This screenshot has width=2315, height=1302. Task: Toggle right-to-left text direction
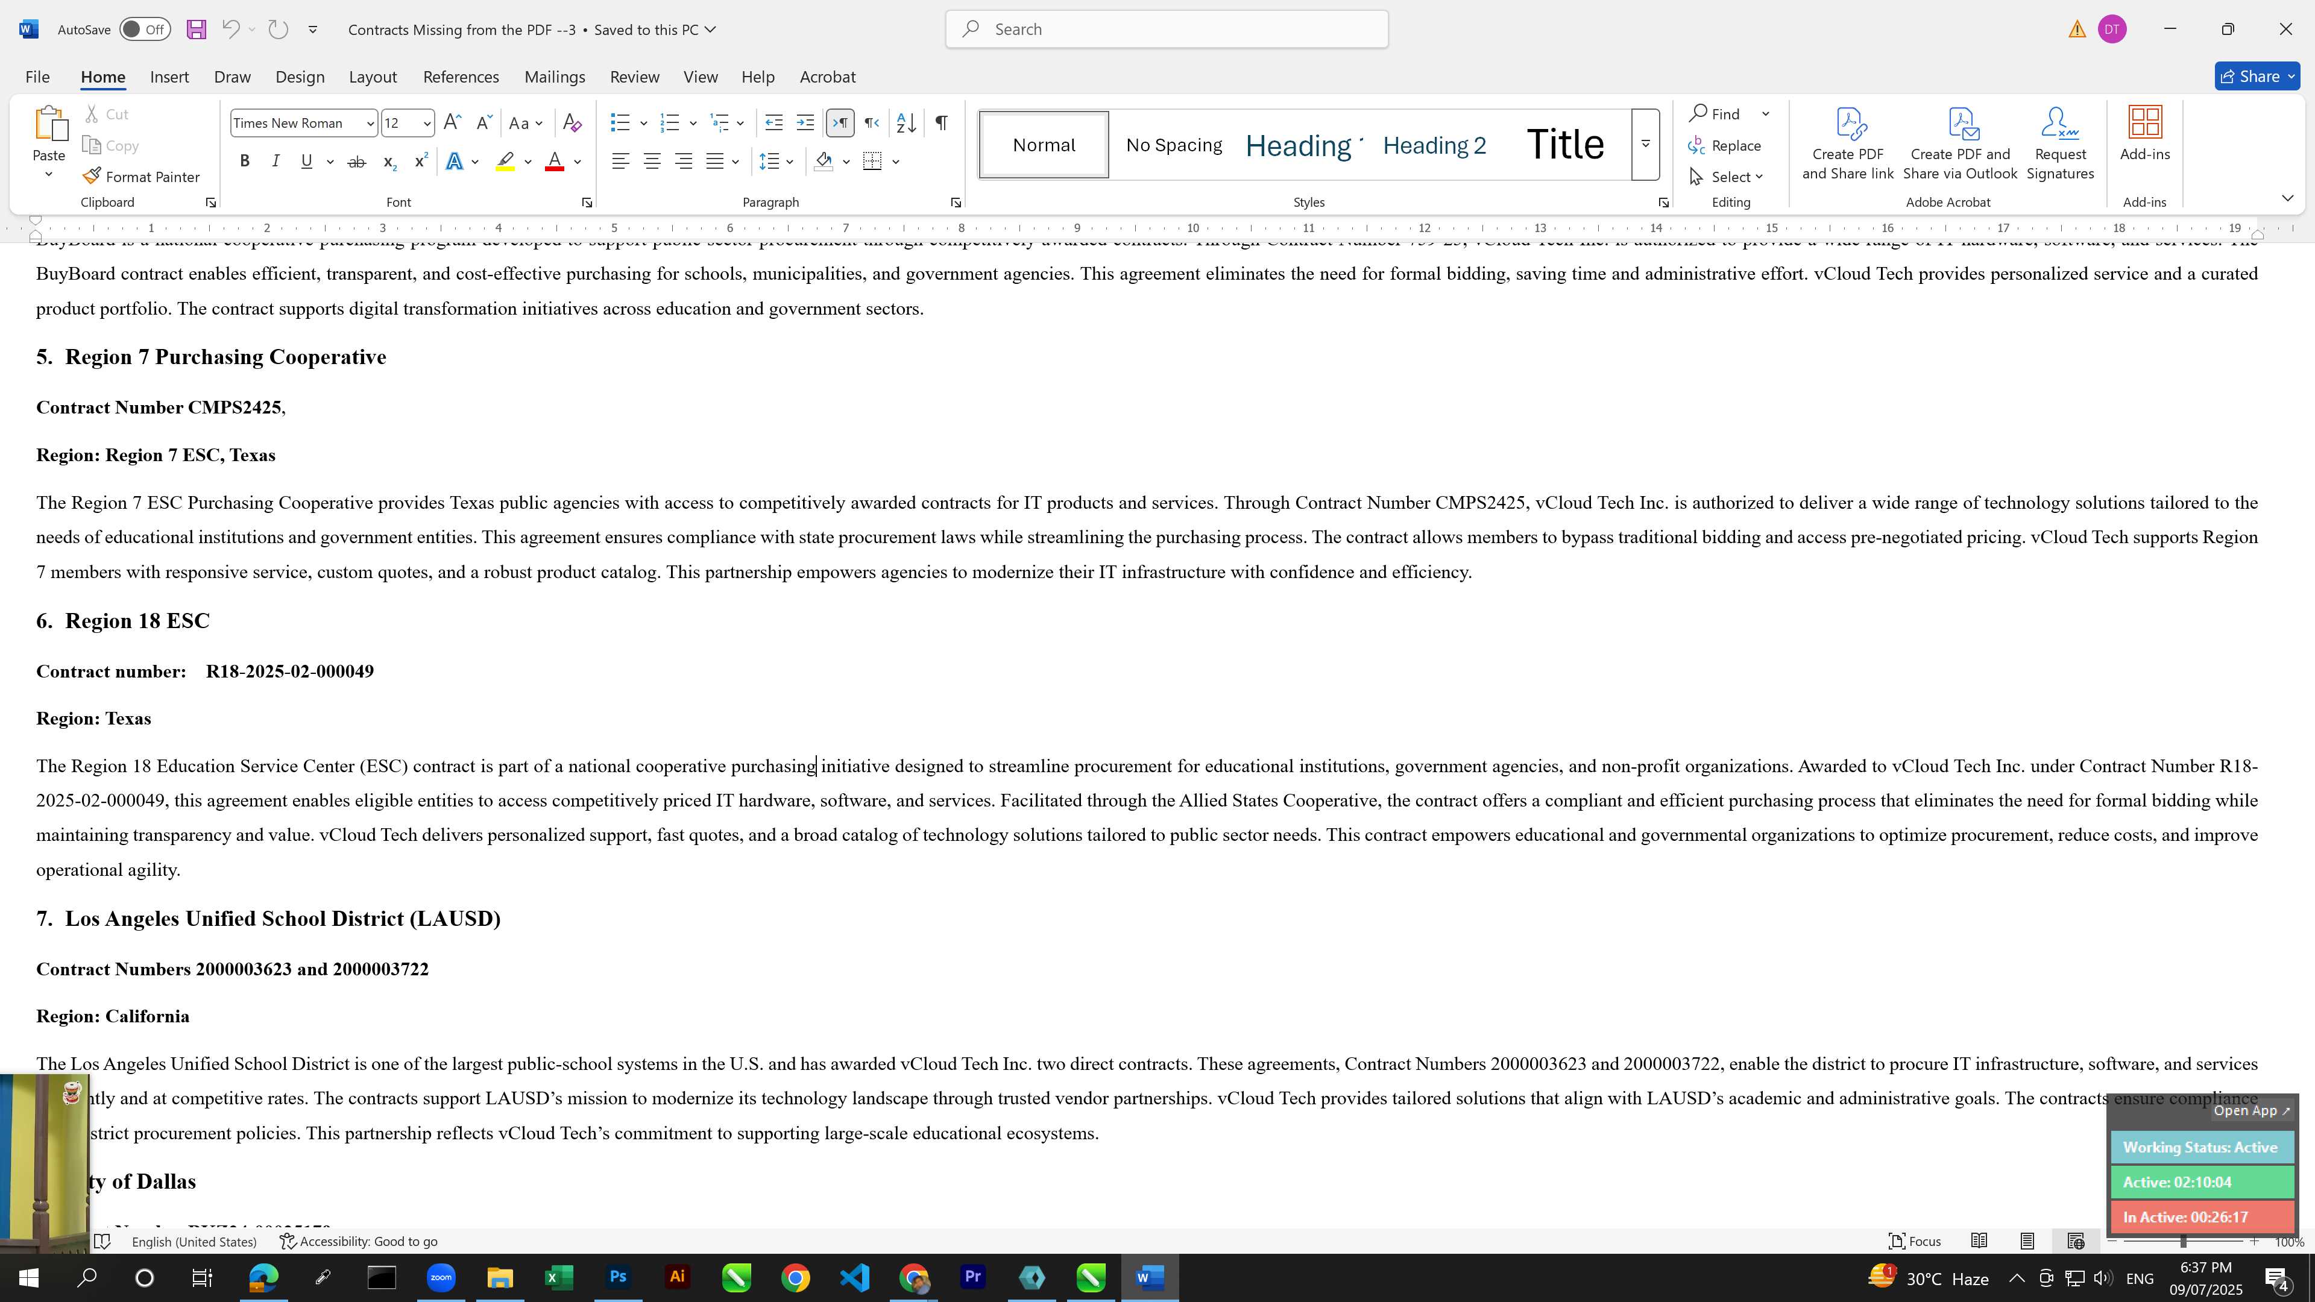point(872,123)
